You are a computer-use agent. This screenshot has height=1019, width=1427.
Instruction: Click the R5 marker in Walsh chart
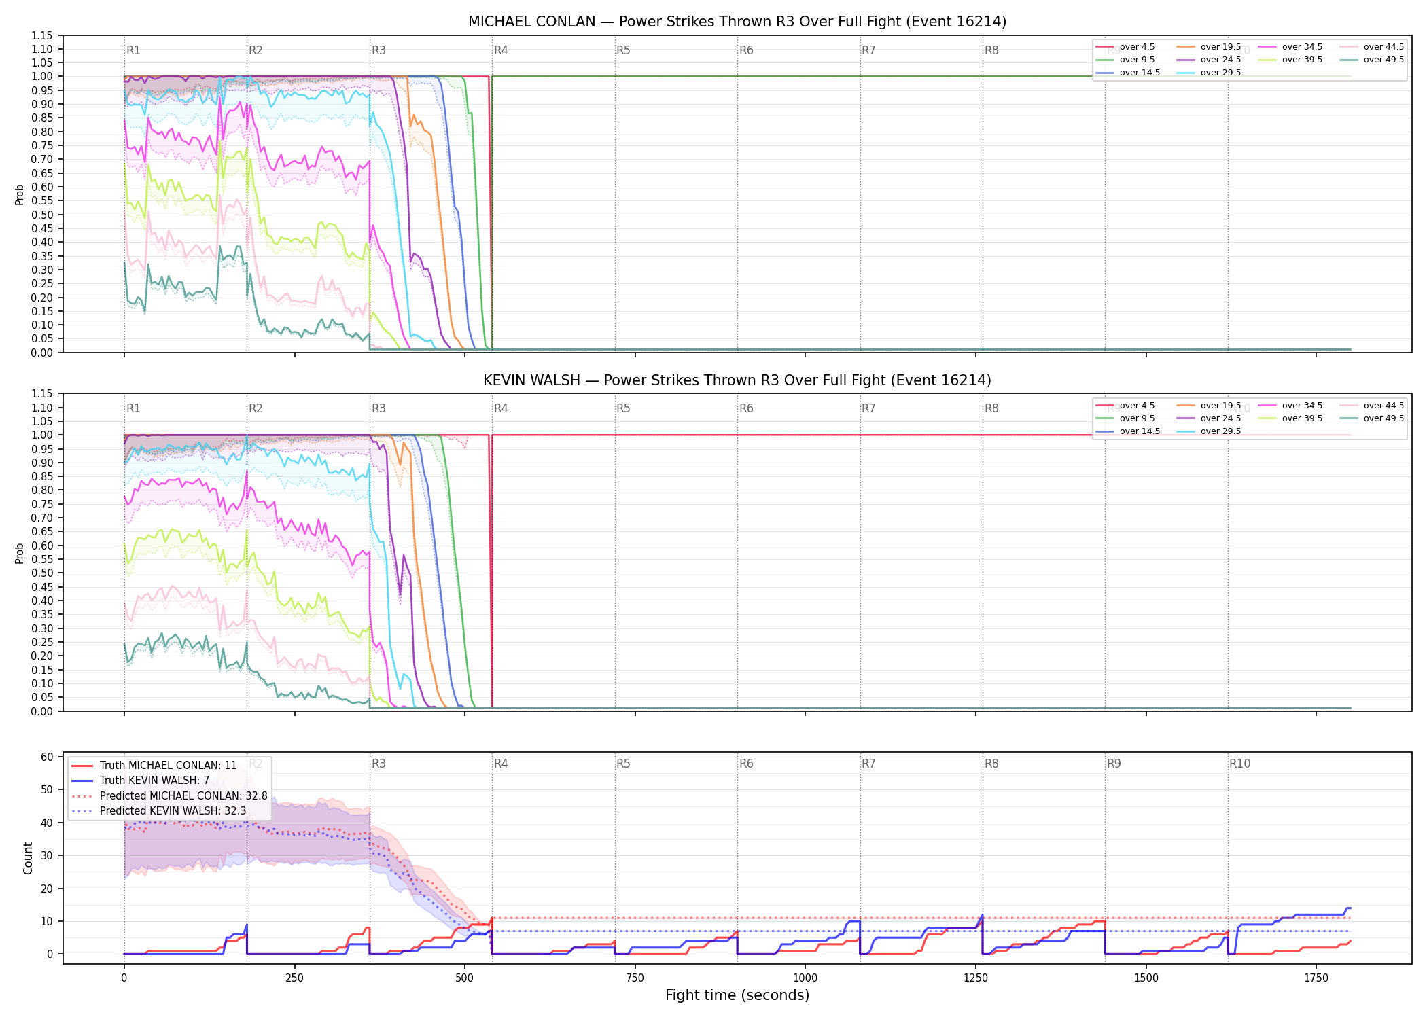coord(623,408)
